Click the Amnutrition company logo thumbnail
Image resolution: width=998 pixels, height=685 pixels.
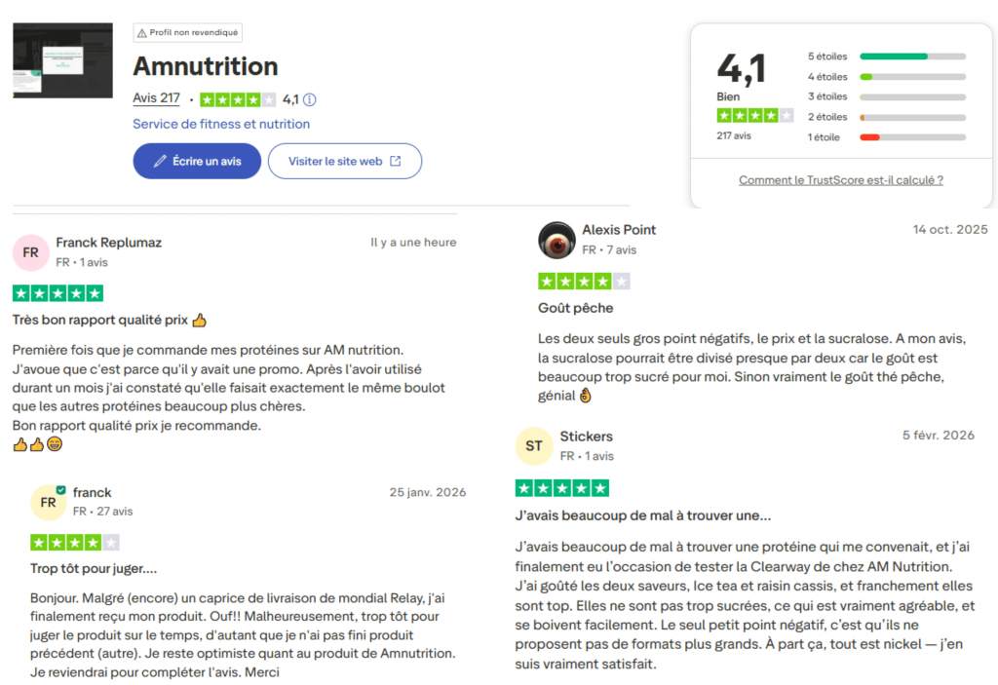coord(62,59)
